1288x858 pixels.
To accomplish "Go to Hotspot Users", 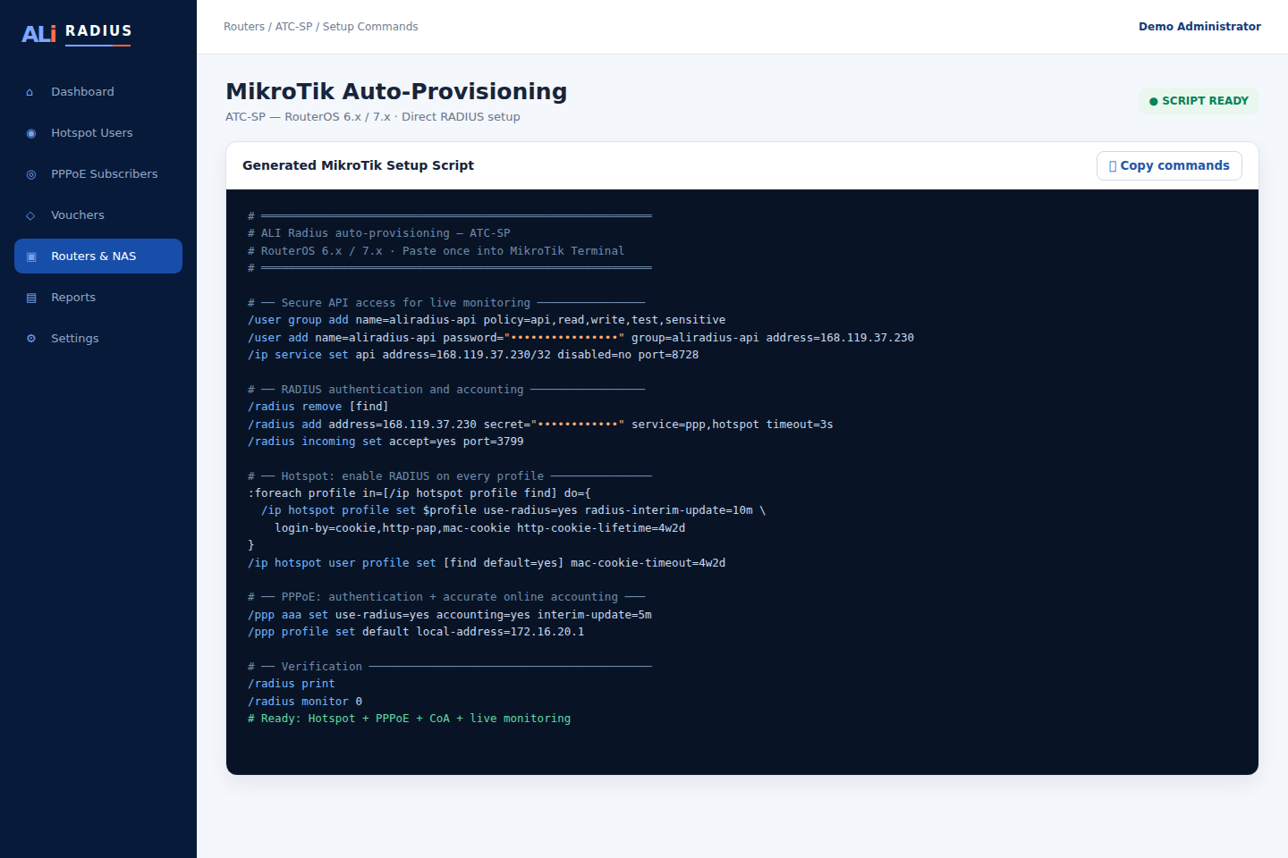I will coord(98,133).
